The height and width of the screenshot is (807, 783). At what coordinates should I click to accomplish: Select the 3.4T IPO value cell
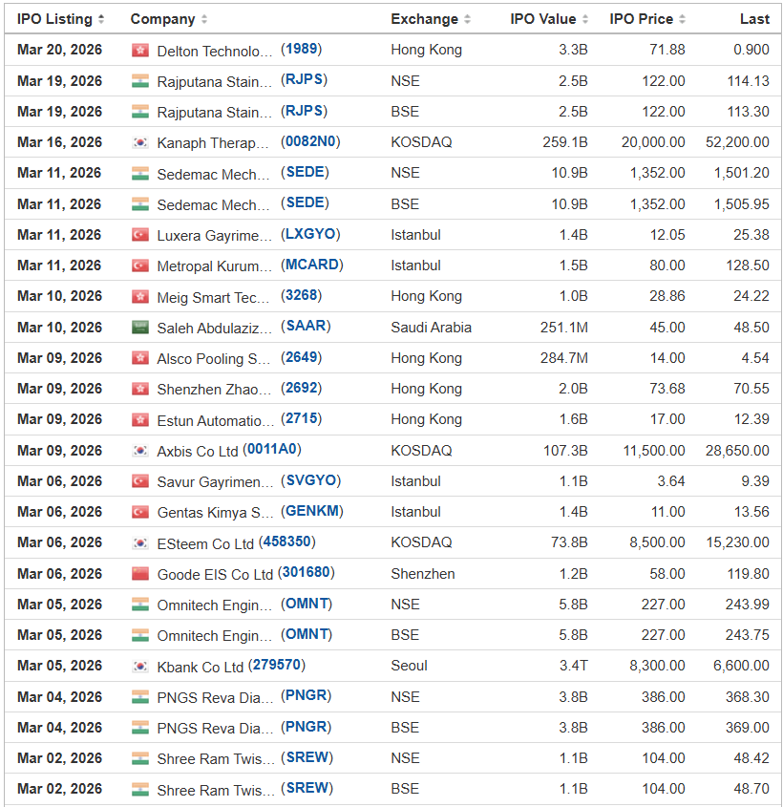574,666
